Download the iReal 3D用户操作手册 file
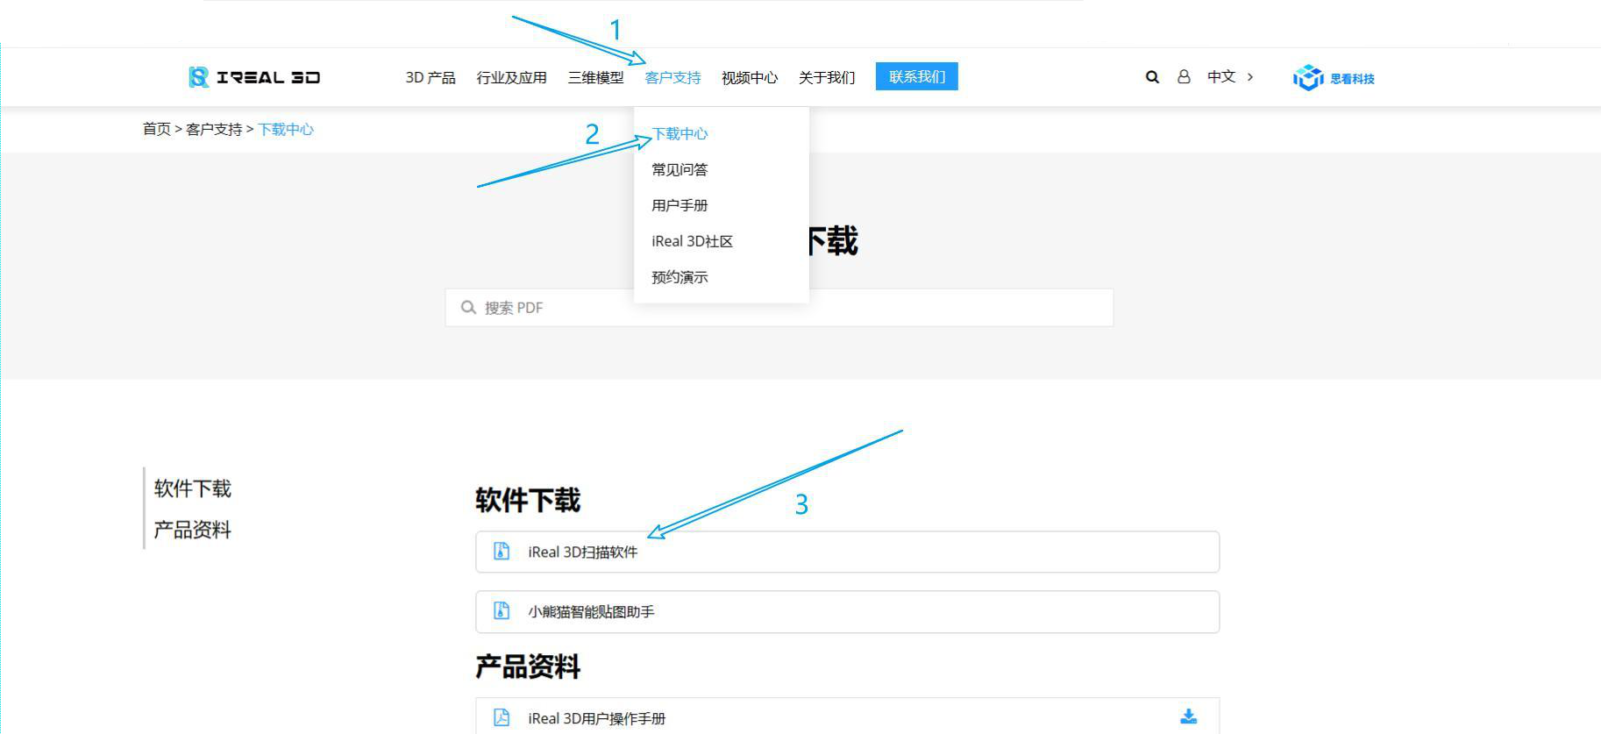 coord(1188,716)
